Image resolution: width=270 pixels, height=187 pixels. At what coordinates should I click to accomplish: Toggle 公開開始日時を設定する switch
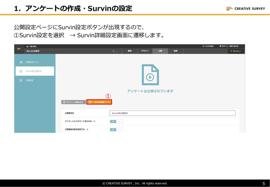click(x=116, y=130)
